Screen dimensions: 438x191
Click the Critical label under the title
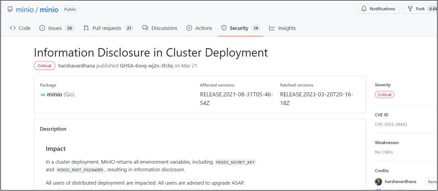pos(44,65)
